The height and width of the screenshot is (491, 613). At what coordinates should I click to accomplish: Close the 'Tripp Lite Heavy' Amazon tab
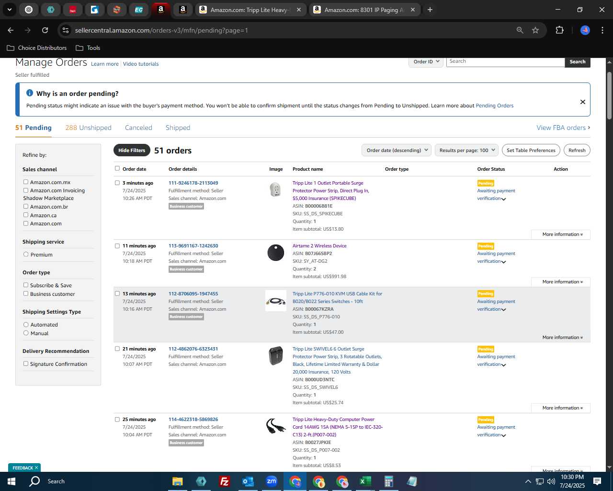point(299,10)
